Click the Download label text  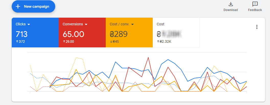231,10
